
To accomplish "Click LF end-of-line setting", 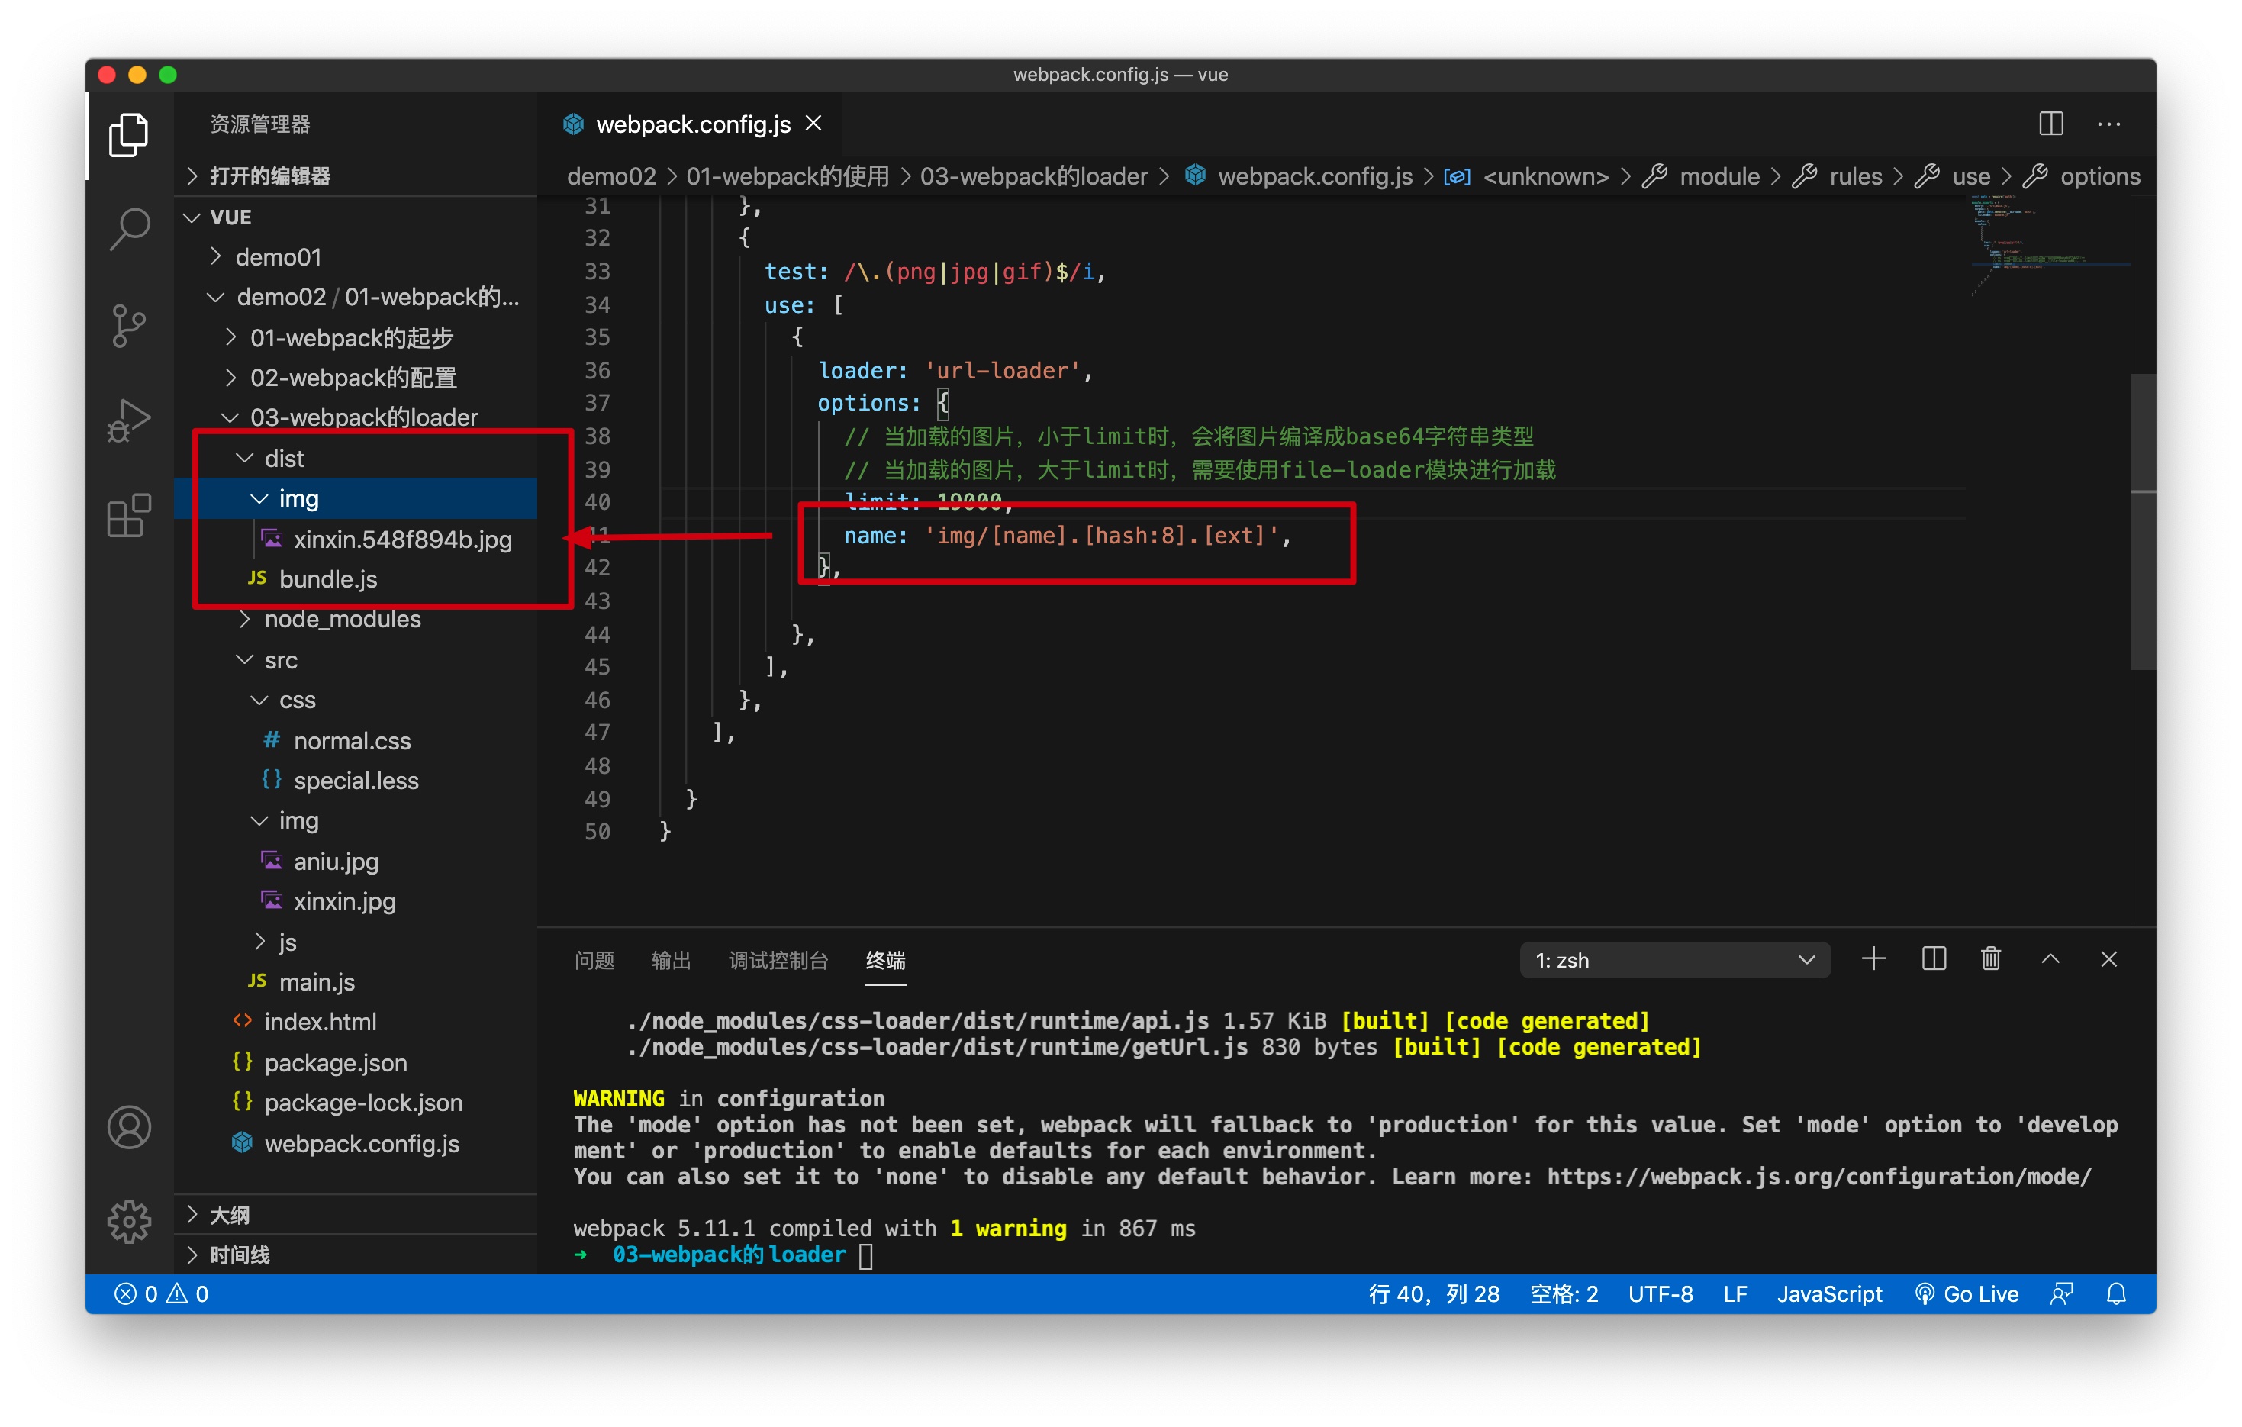I will pyautogui.click(x=1735, y=1294).
